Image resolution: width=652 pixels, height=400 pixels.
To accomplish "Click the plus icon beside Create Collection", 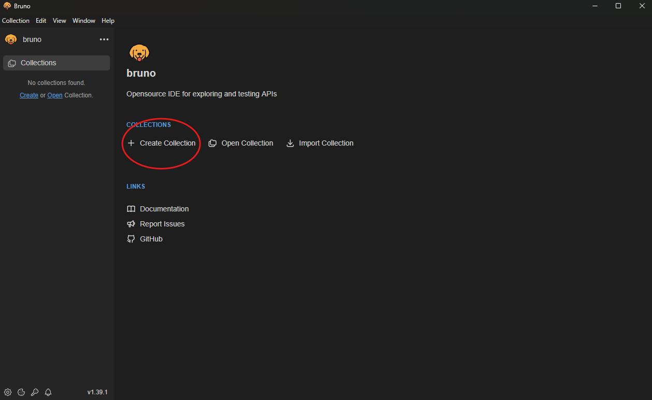I will [x=131, y=143].
